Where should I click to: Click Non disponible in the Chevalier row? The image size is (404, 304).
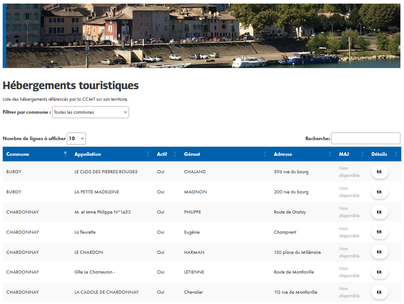tap(349, 292)
